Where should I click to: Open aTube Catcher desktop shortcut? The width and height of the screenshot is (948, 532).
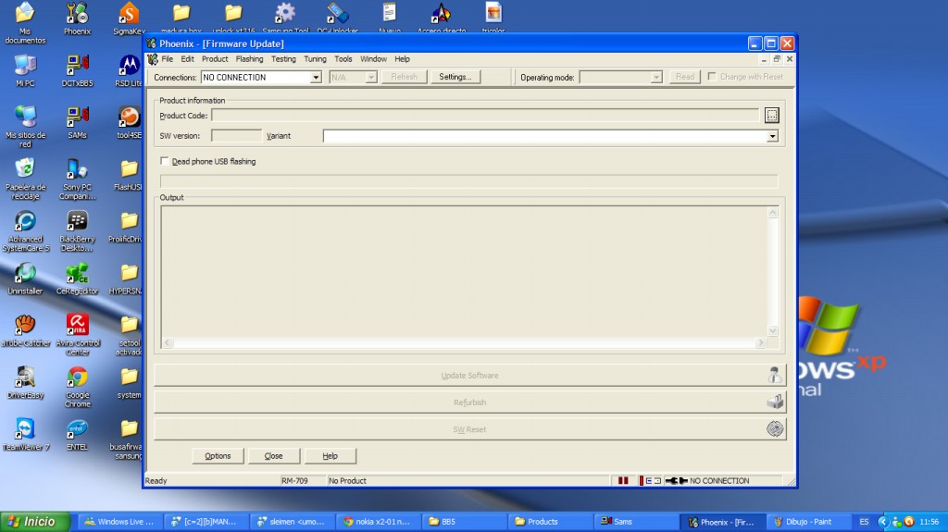pos(25,330)
